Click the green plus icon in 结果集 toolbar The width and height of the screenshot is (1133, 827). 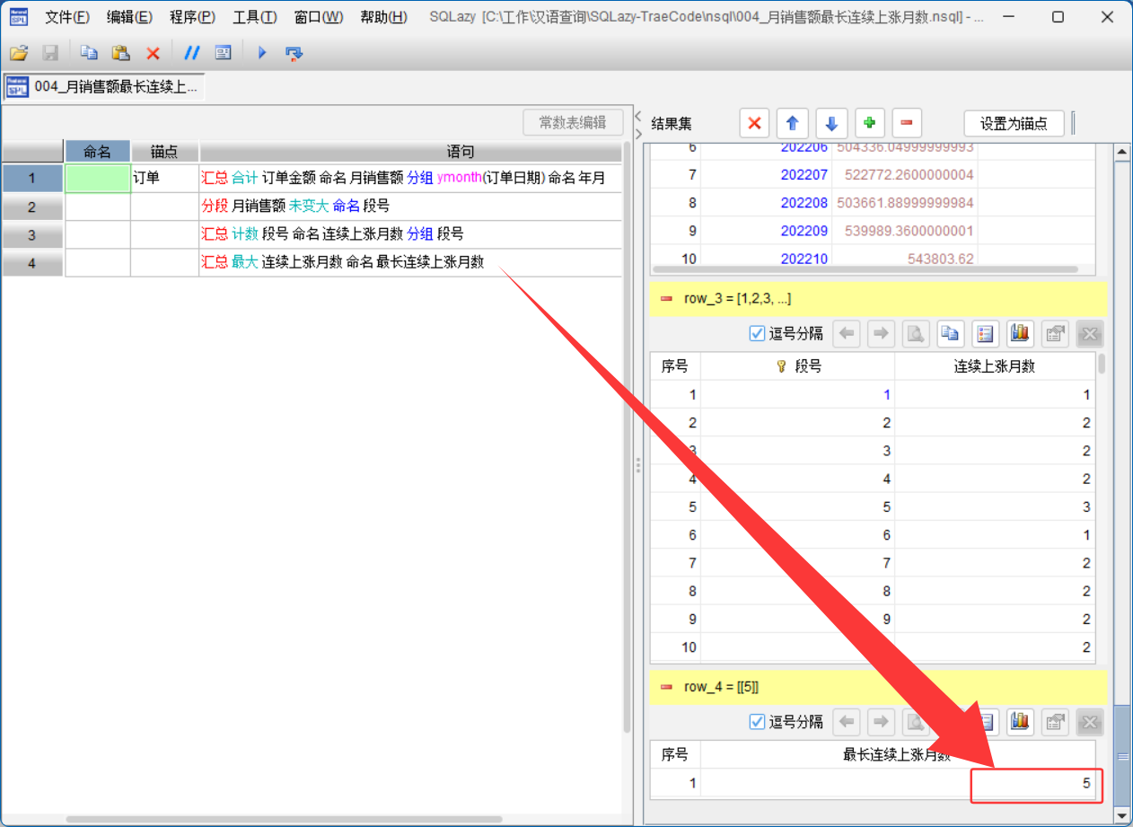(x=870, y=123)
